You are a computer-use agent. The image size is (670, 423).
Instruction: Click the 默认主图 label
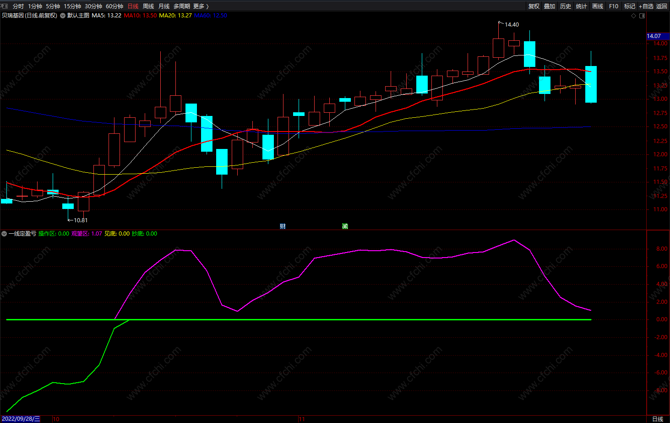(x=78, y=16)
